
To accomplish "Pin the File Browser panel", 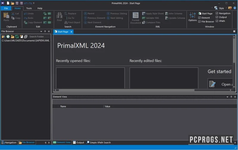I will coord(45,31).
